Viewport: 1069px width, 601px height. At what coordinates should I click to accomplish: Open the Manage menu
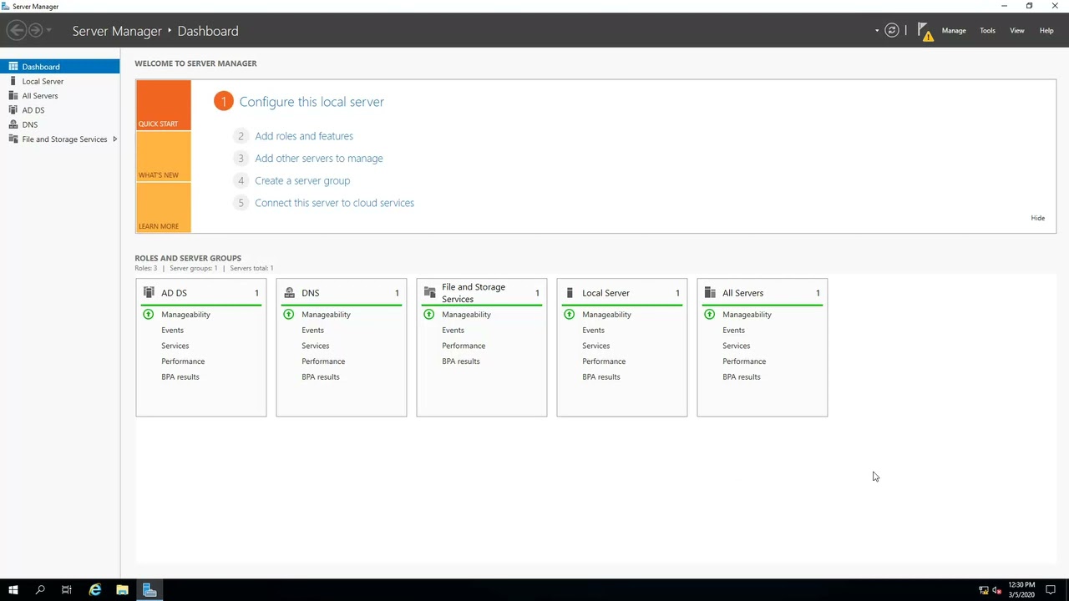(x=953, y=31)
